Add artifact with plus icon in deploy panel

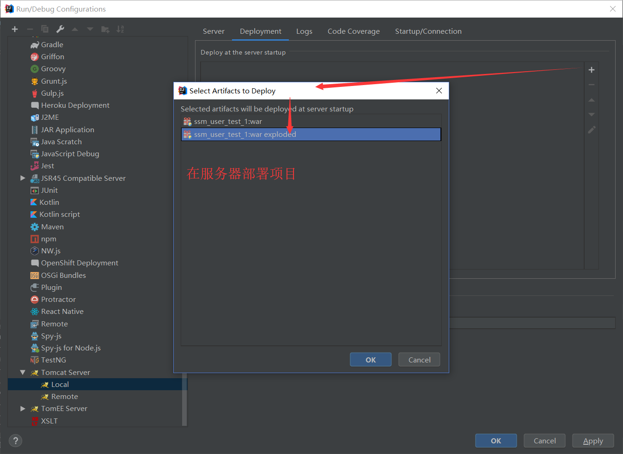(592, 70)
